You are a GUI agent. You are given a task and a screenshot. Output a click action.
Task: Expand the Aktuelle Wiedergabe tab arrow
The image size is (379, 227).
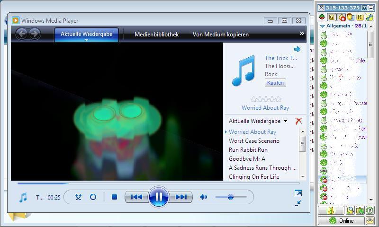[x=87, y=40]
